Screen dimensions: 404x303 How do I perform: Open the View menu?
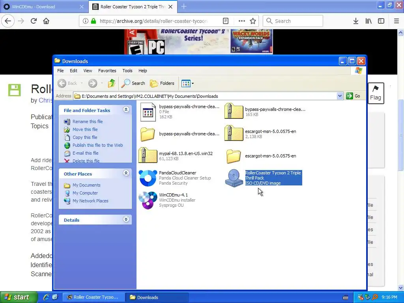click(x=88, y=71)
